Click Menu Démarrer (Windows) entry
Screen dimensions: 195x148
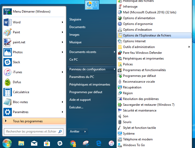34,12
